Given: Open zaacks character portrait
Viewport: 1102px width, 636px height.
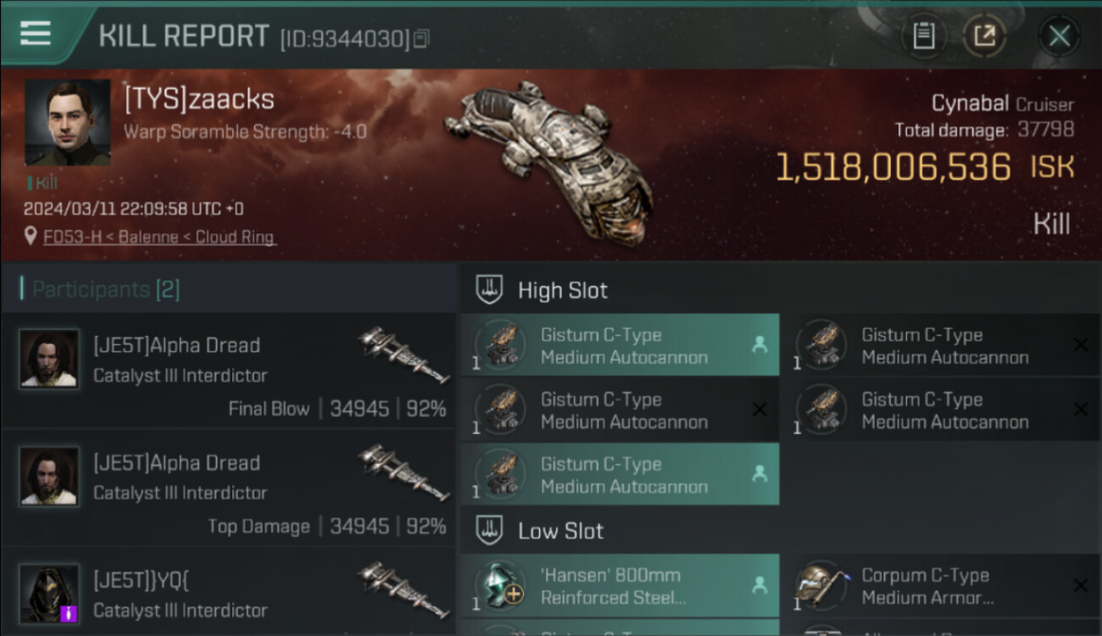Looking at the screenshot, I should click(x=68, y=123).
